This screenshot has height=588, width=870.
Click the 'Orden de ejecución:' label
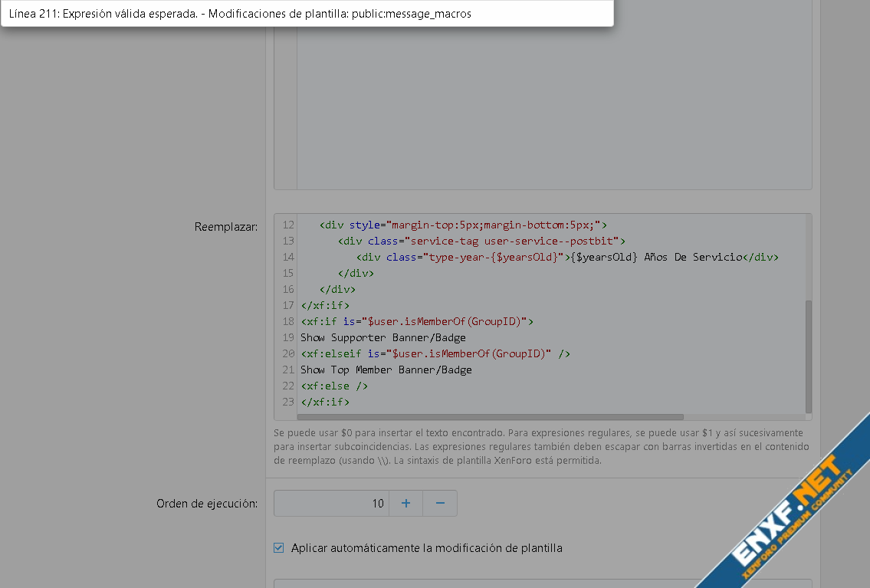pos(206,504)
